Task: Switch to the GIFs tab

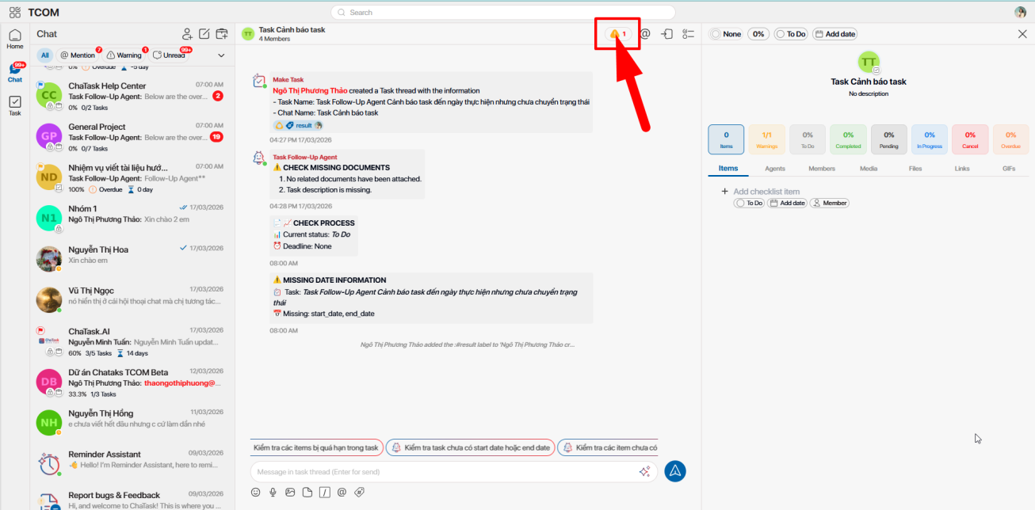Action: pyautogui.click(x=1009, y=169)
